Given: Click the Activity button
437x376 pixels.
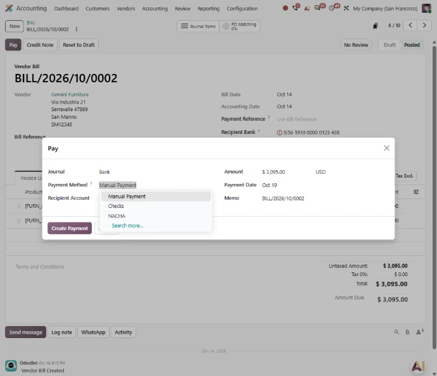Looking at the screenshot, I should [x=123, y=332].
